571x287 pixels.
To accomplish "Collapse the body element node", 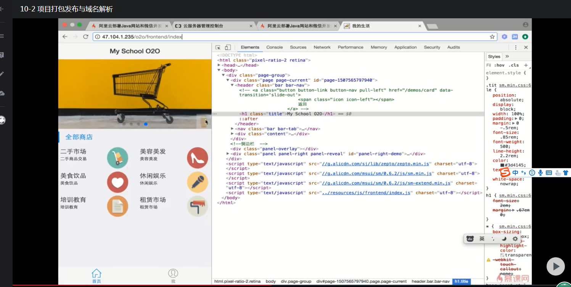I will tap(219, 70).
